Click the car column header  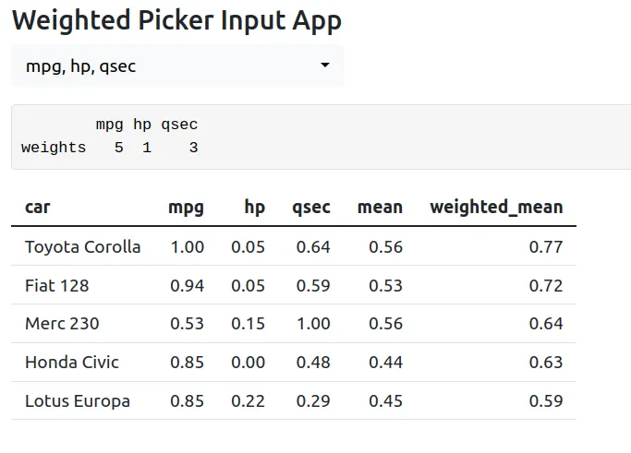point(38,207)
